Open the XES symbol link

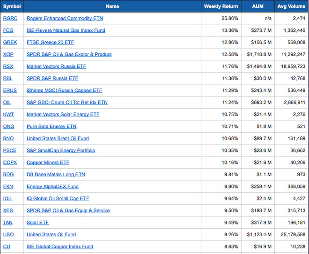(x=8, y=210)
